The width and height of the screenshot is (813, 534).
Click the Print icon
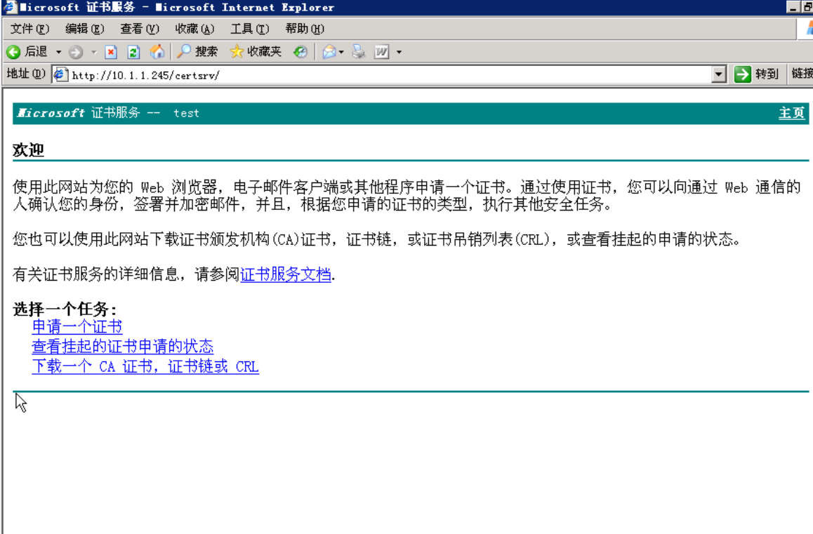click(359, 51)
